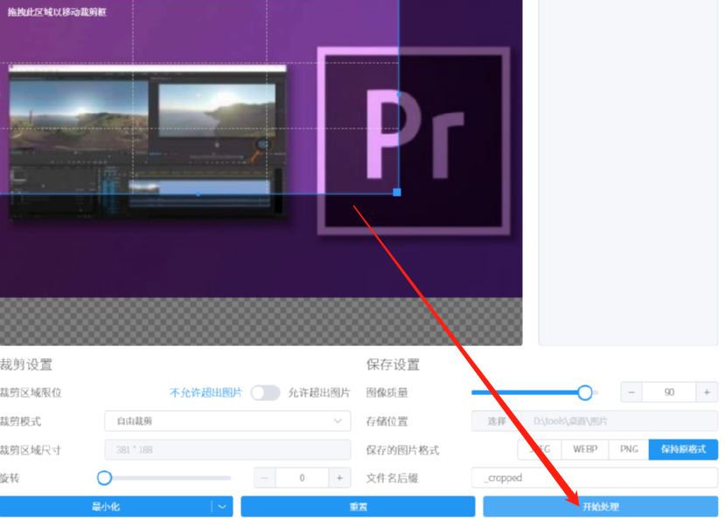Select the WEBP image format
Image resolution: width=725 pixels, height=520 pixels.
pyautogui.click(x=585, y=449)
